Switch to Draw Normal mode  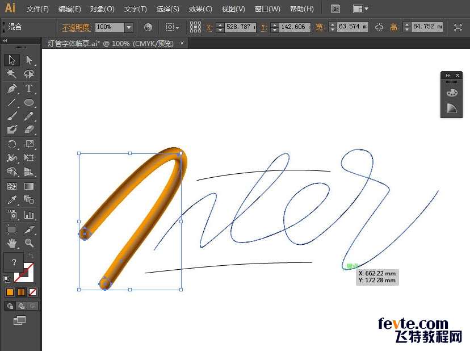tap(10, 306)
